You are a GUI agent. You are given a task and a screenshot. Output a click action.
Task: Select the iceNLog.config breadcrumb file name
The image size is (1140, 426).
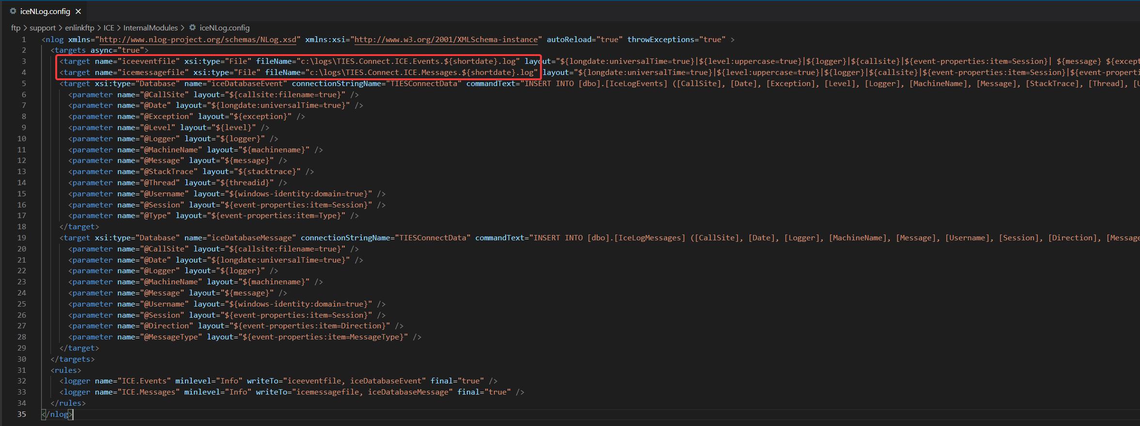(x=225, y=28)
